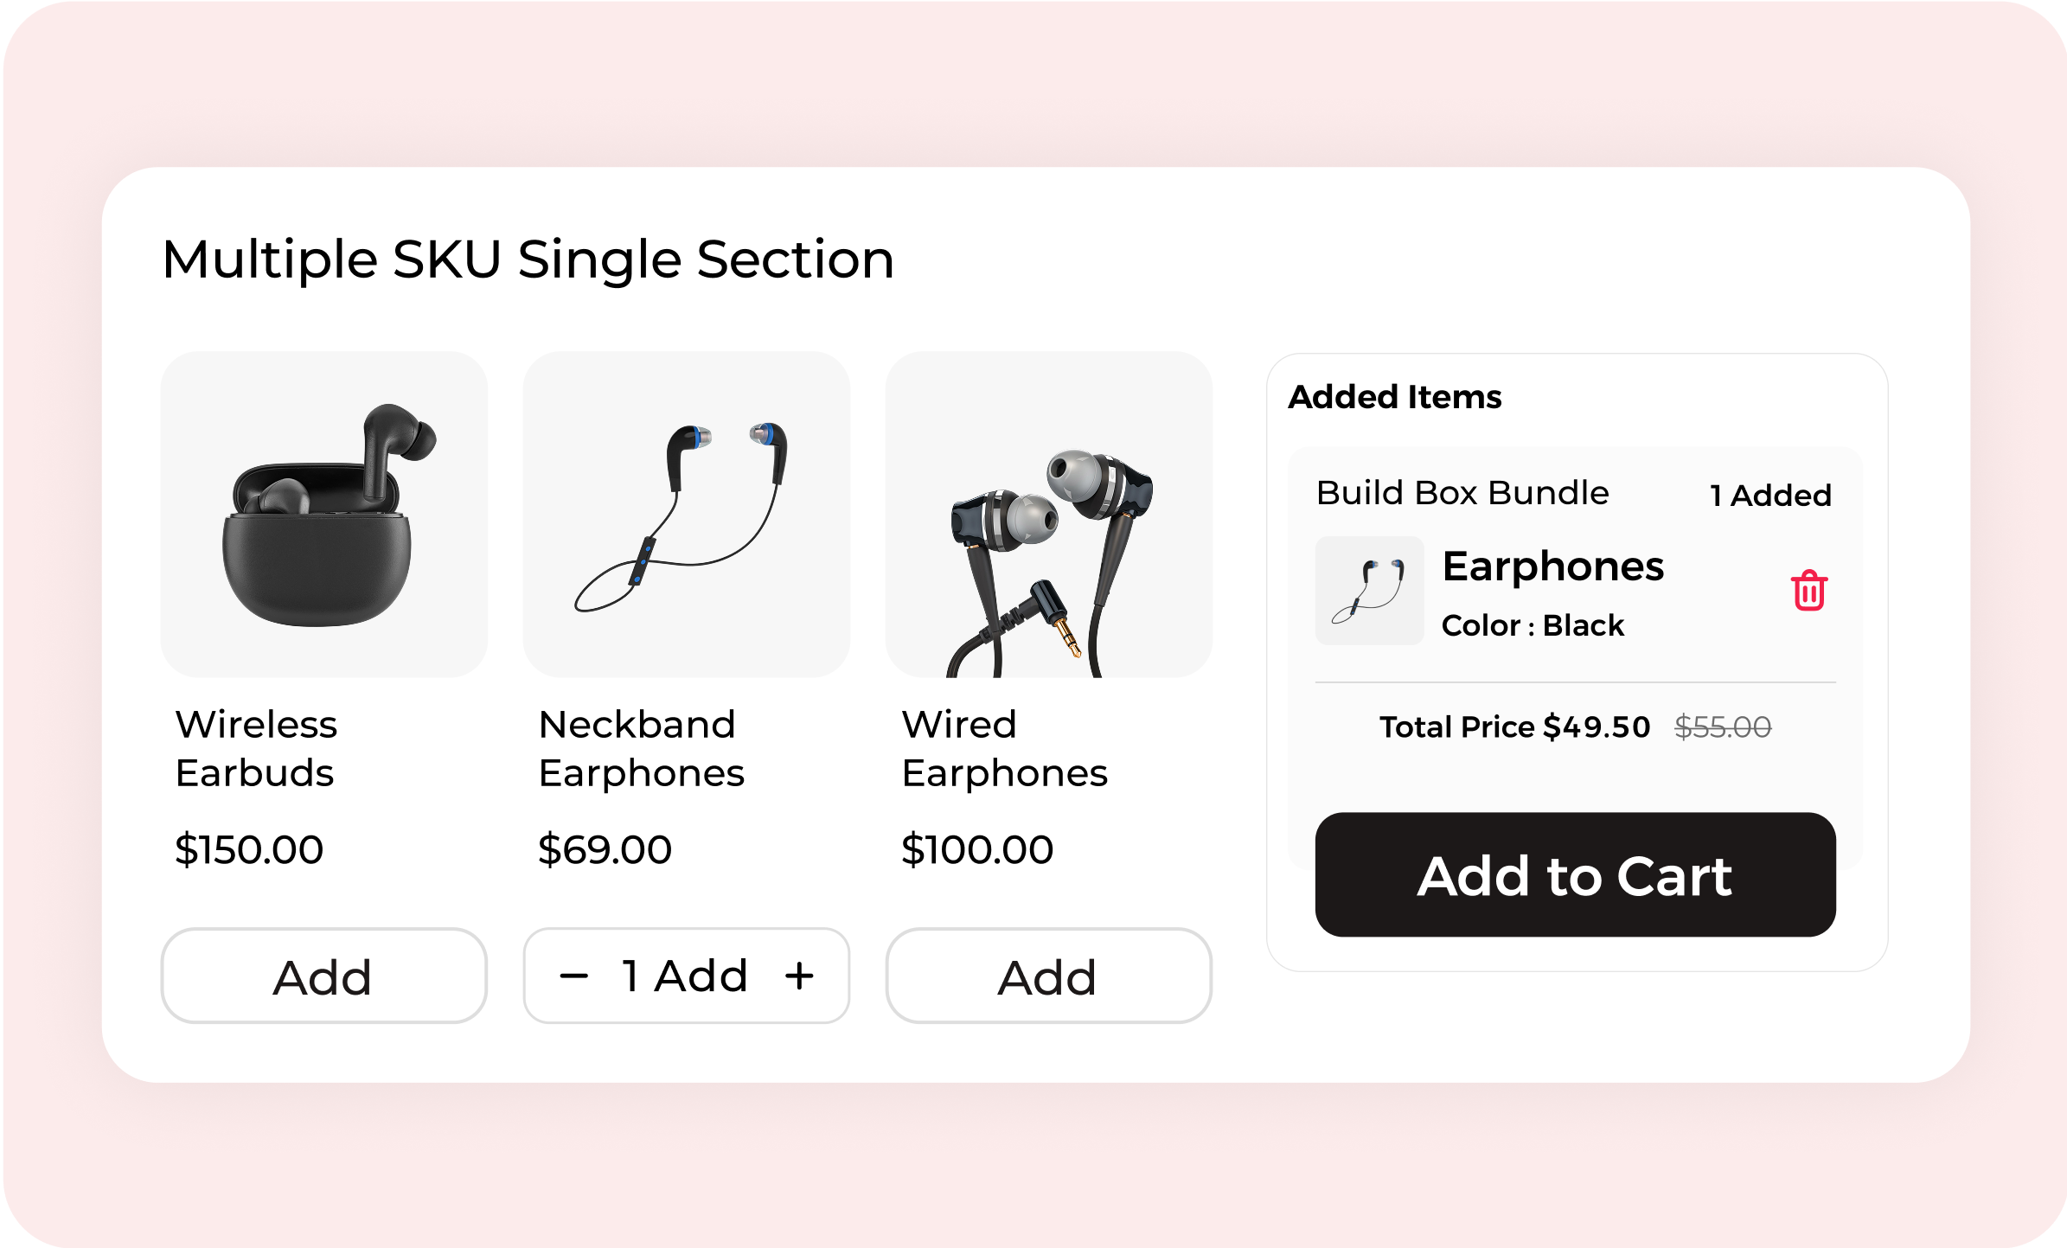Click the Build Box Bundle label

point(1462,493)
